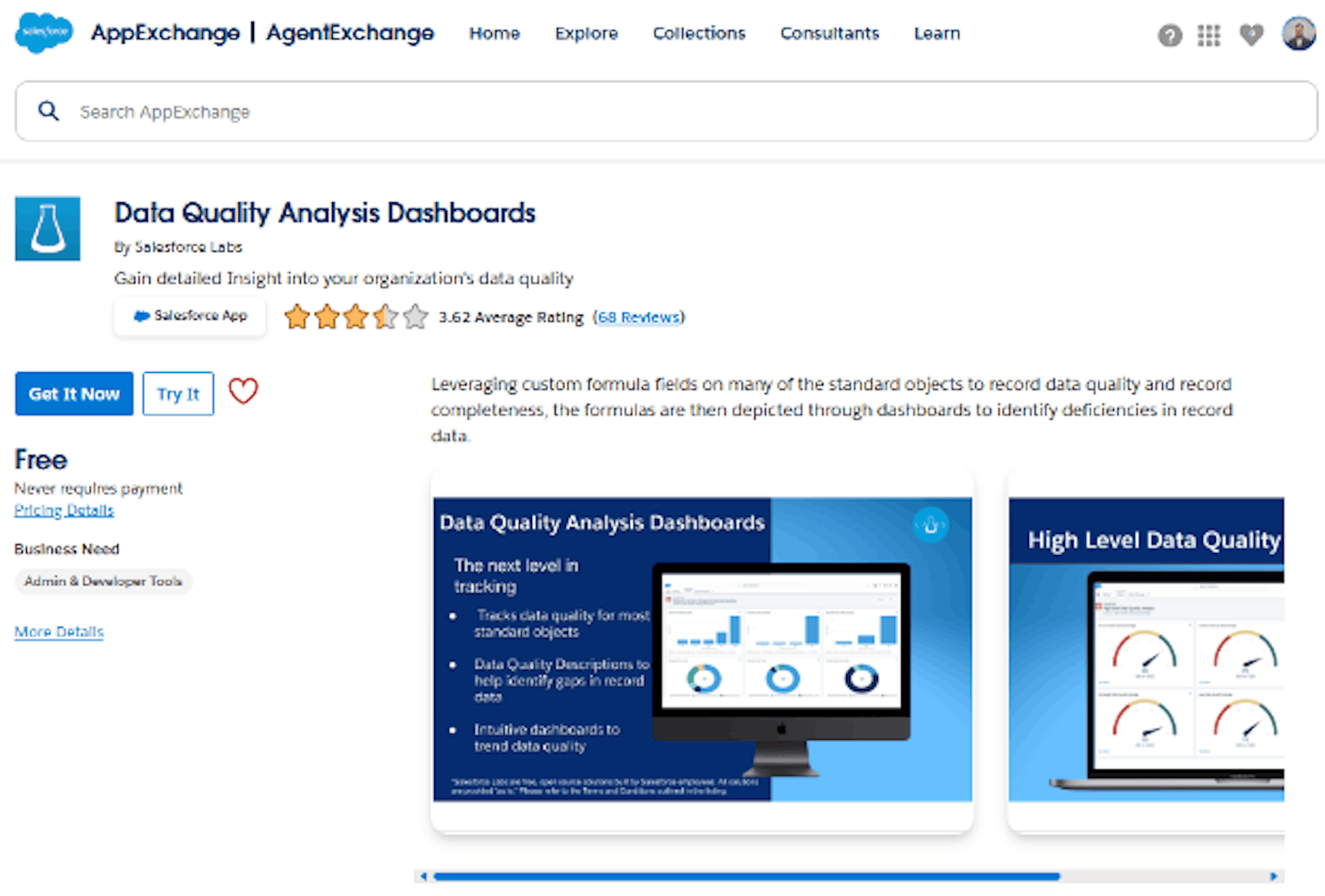Viewport: 1325px width, 896px height.
Task: Favorite this listing with the red heart
Action: (243, 391)
